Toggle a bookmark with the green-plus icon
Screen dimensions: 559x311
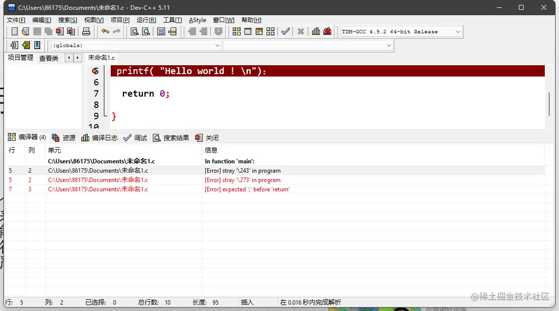tap(25, 45)
